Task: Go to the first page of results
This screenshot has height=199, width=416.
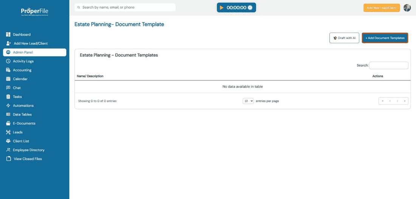Action: click(x=382, y=101)
